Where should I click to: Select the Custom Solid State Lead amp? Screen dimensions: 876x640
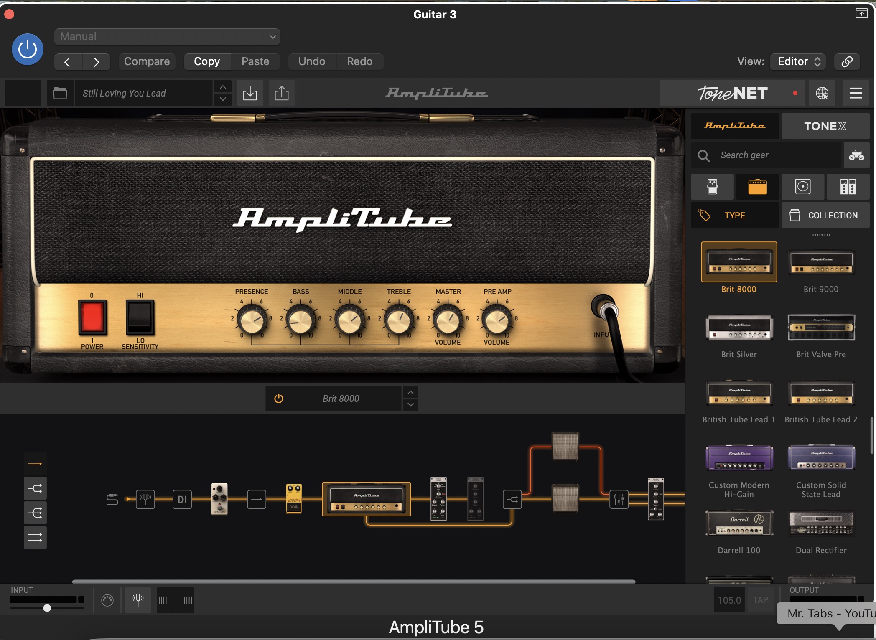(x=821, y=458)
